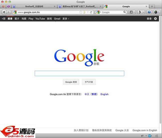Switch language to 中文（繁體）
The width and height of the screenshot is (162, 138).
coord(91,94)
